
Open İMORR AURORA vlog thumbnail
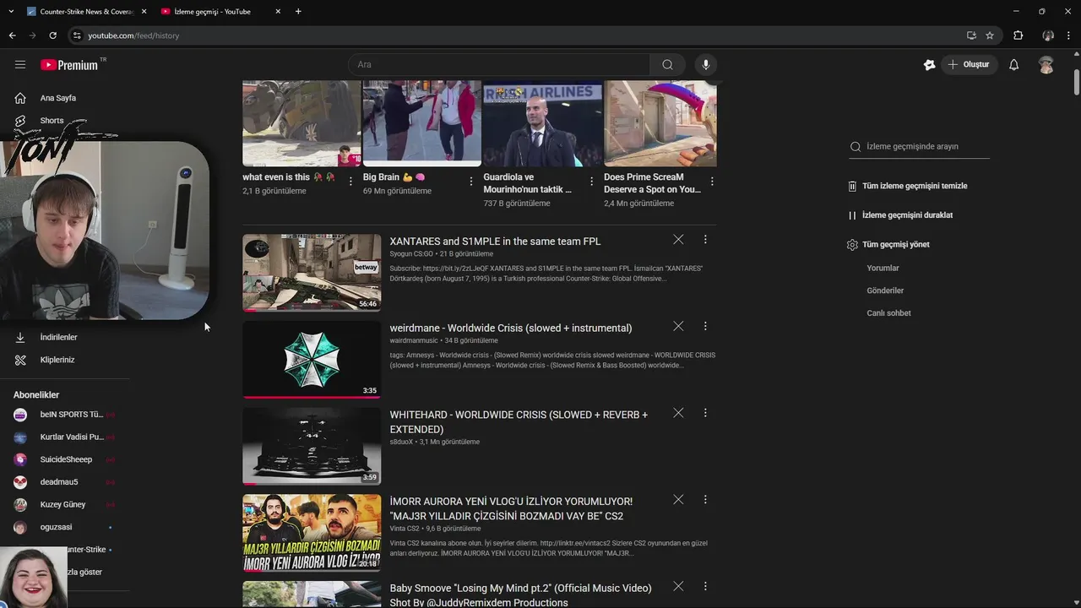tap(312, 533)
